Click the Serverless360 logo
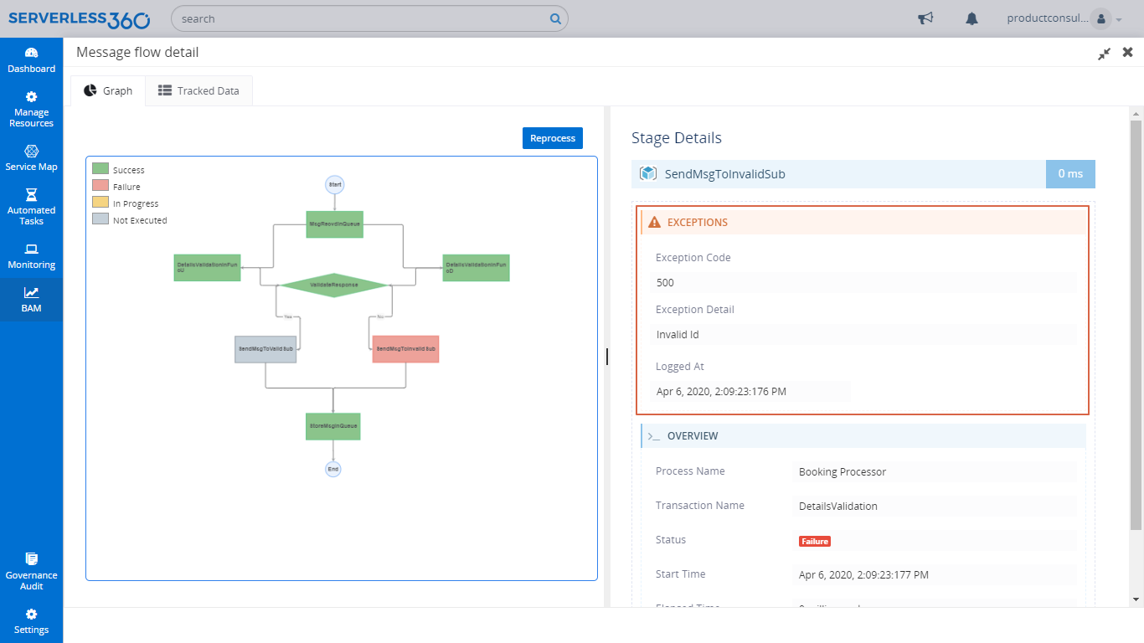The width and height of the screenshot is (1144, 643). pyautogui.click(x=80, y=18)
